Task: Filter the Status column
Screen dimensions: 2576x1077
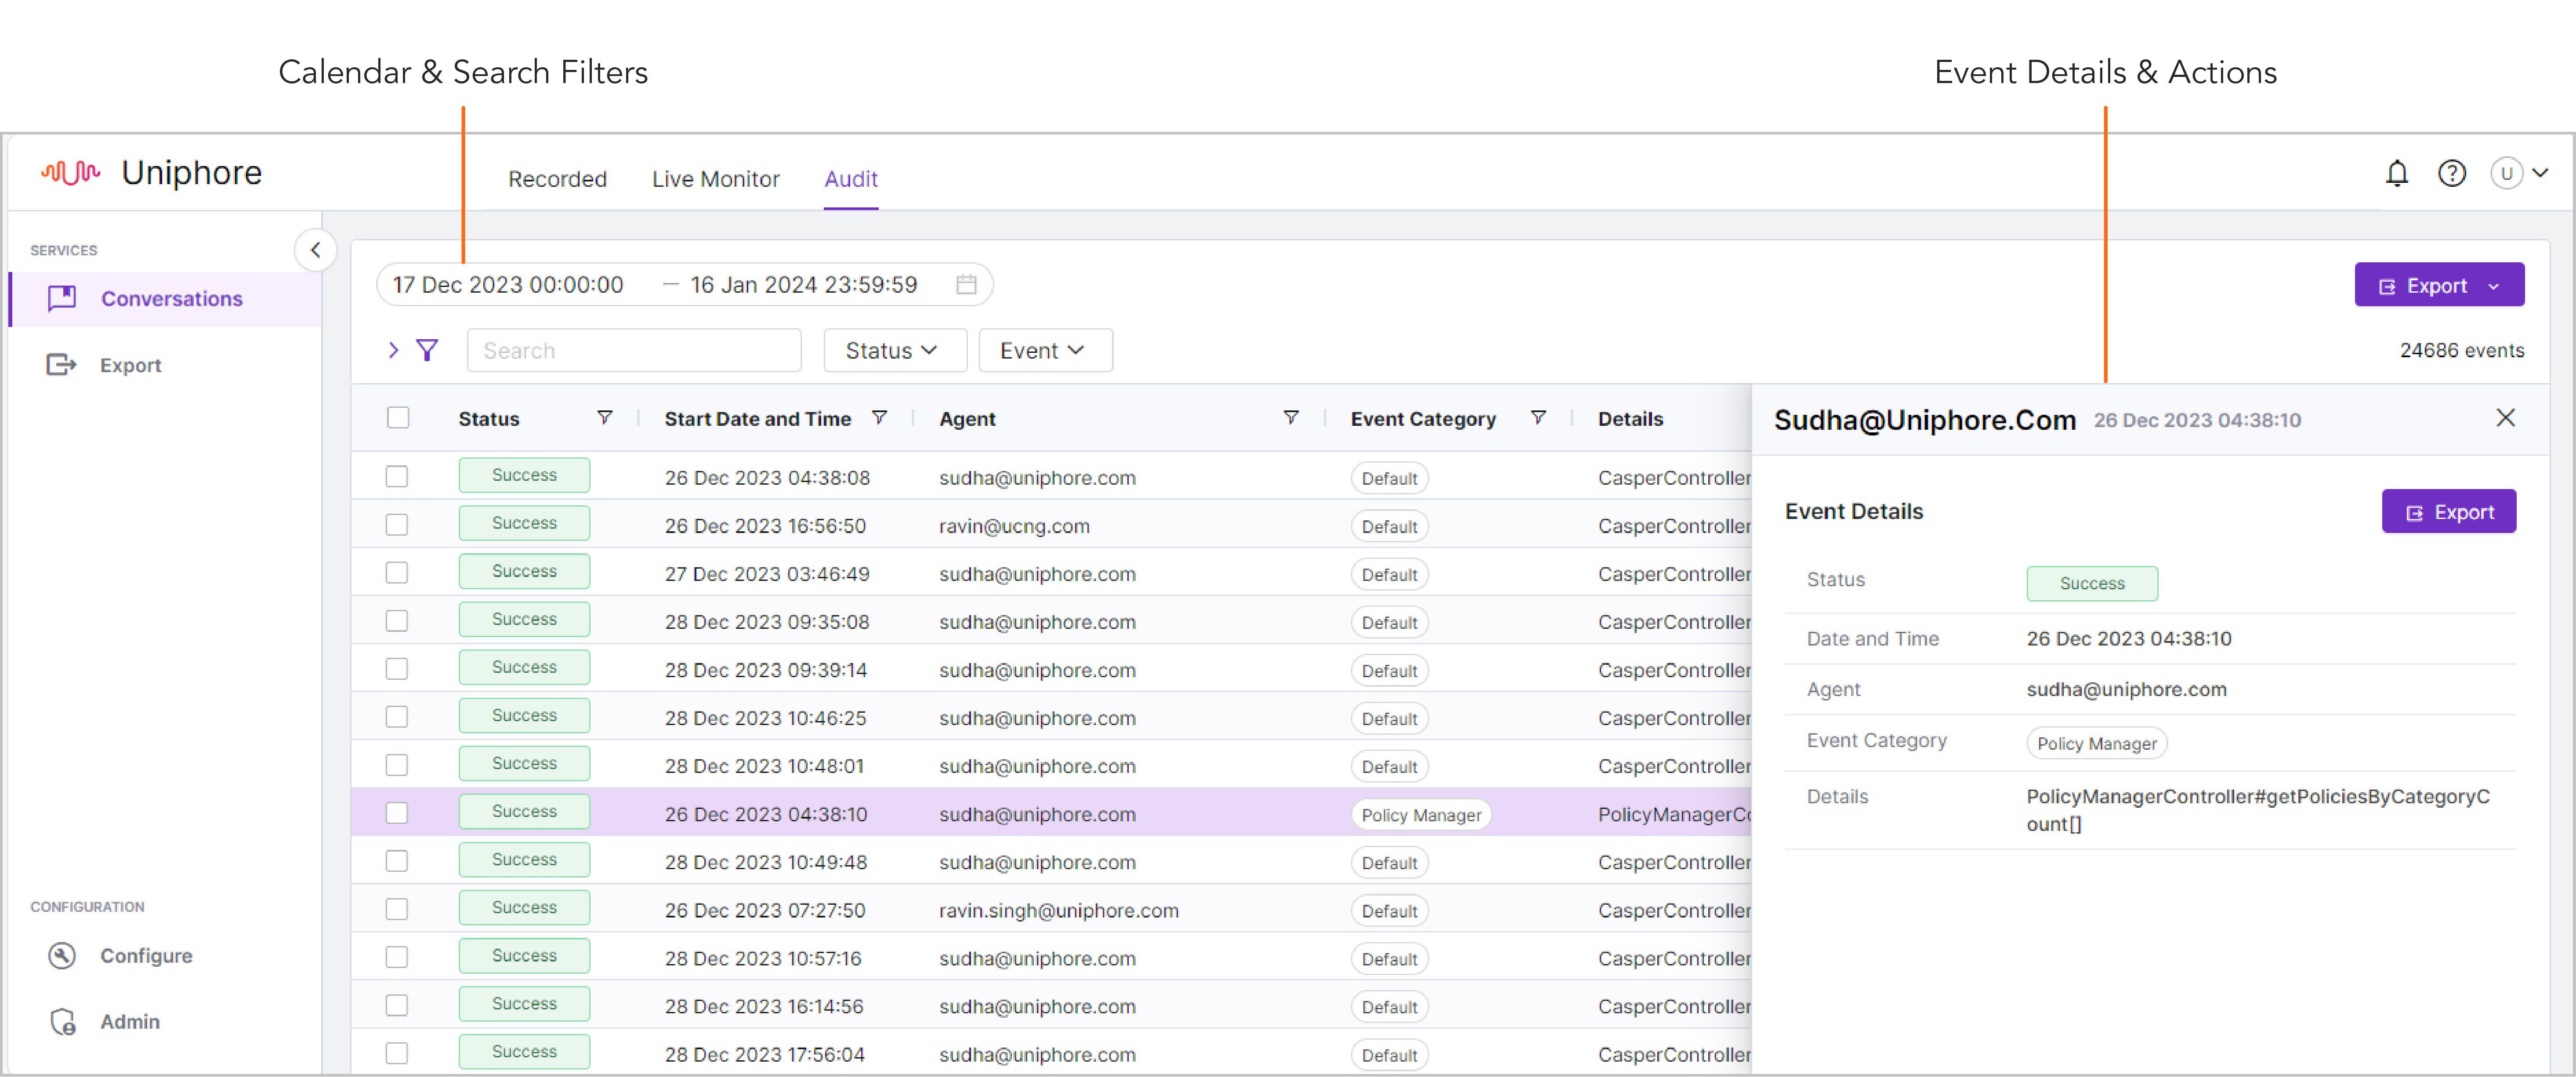Action: click(x=604, y=418)
